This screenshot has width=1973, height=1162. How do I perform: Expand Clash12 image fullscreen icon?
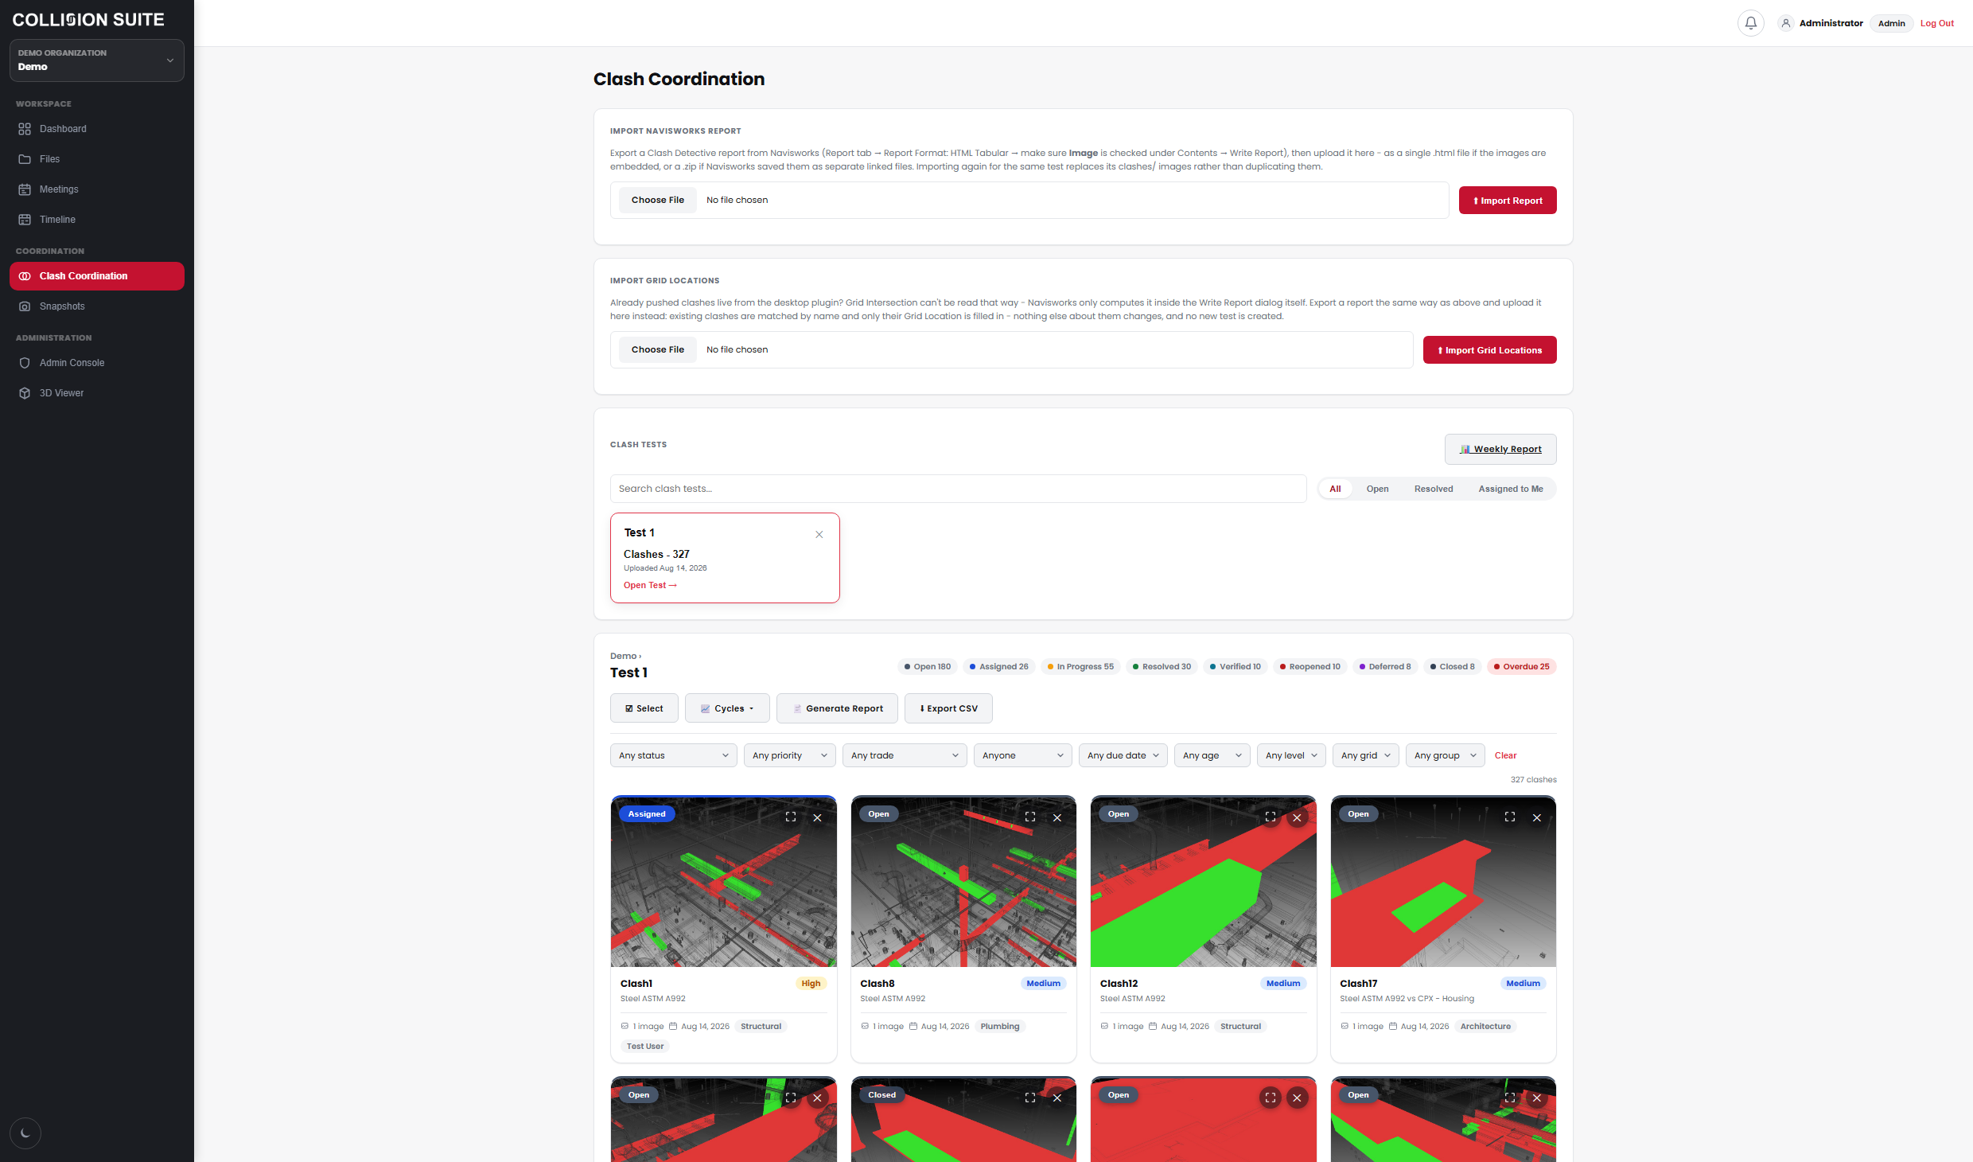(1271, 817)
